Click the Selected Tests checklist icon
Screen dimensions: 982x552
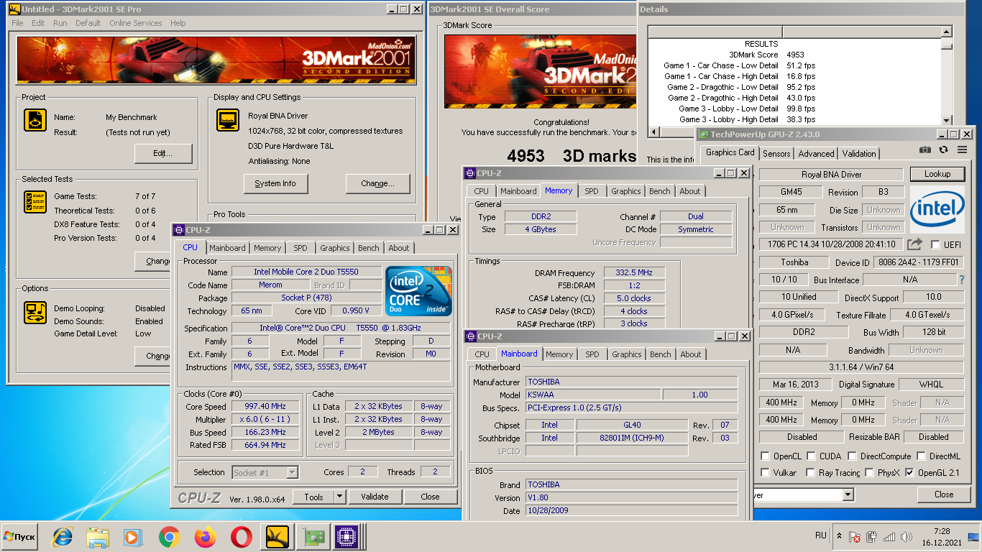tap(35, 202)
